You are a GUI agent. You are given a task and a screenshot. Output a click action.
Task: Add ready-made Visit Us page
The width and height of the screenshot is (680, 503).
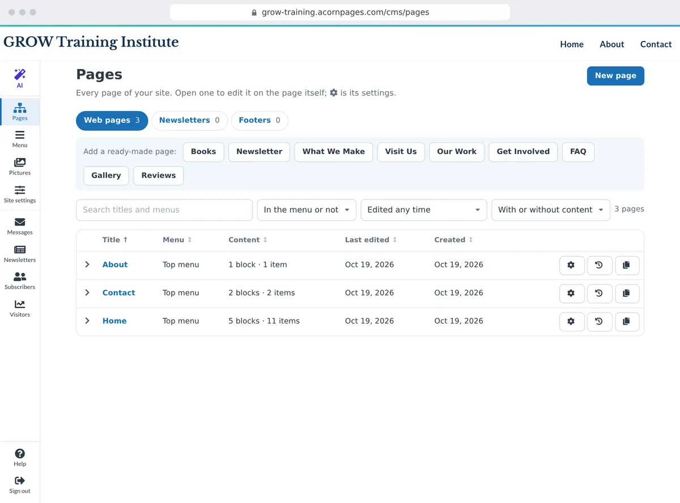click(x=401, y=152)
